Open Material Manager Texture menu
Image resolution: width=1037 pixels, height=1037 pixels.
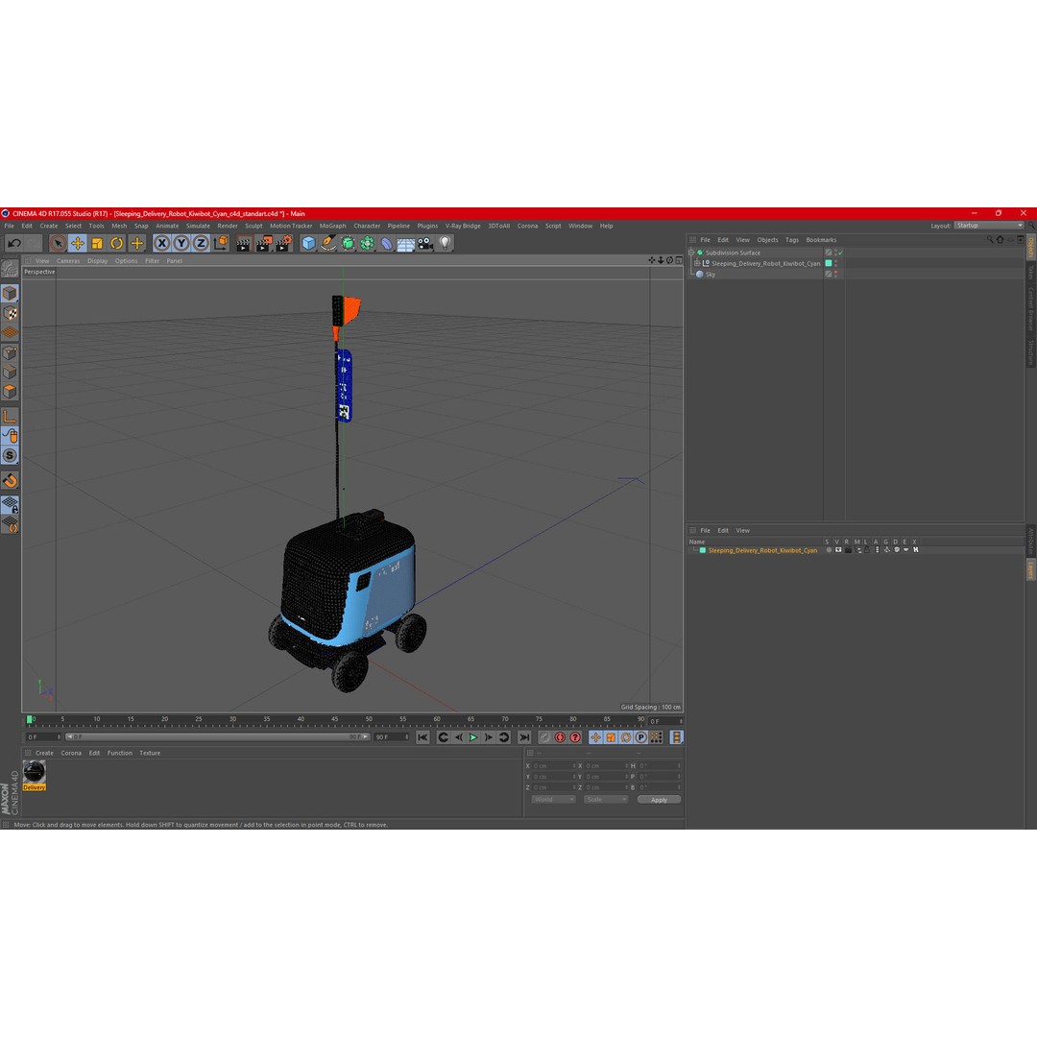[x=150, y=754]
